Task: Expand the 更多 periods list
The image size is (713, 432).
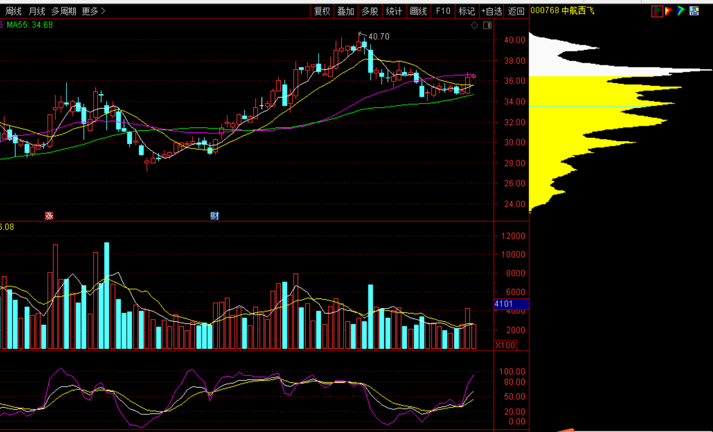Action: (93, 11)
